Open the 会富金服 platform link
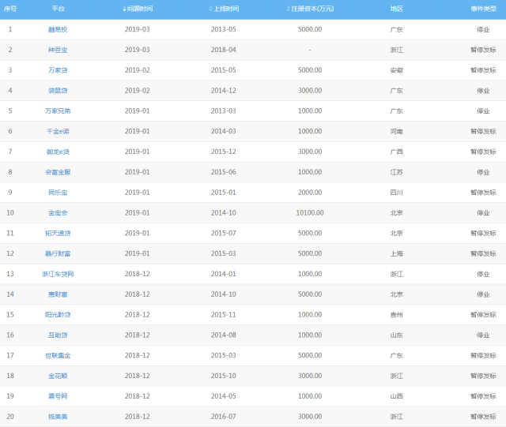Screen dimensions: 506x427 point(58,172)
